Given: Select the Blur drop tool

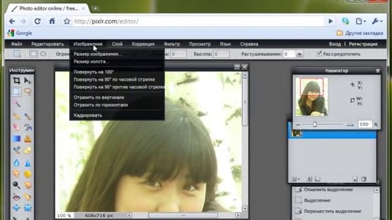Looking at the screenshot, I should pos(17,163).
